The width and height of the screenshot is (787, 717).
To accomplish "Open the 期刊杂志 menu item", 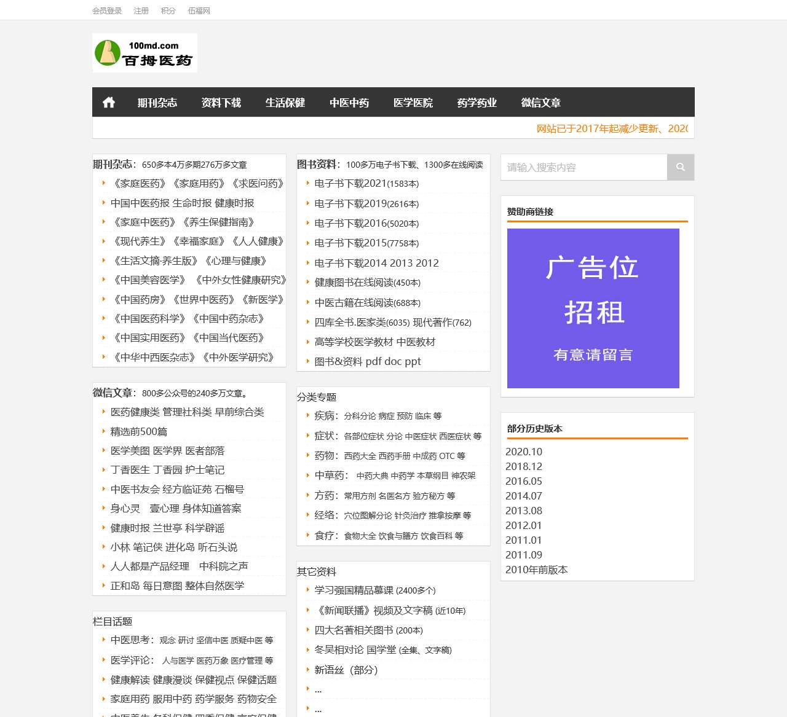I will pos(157,103).
